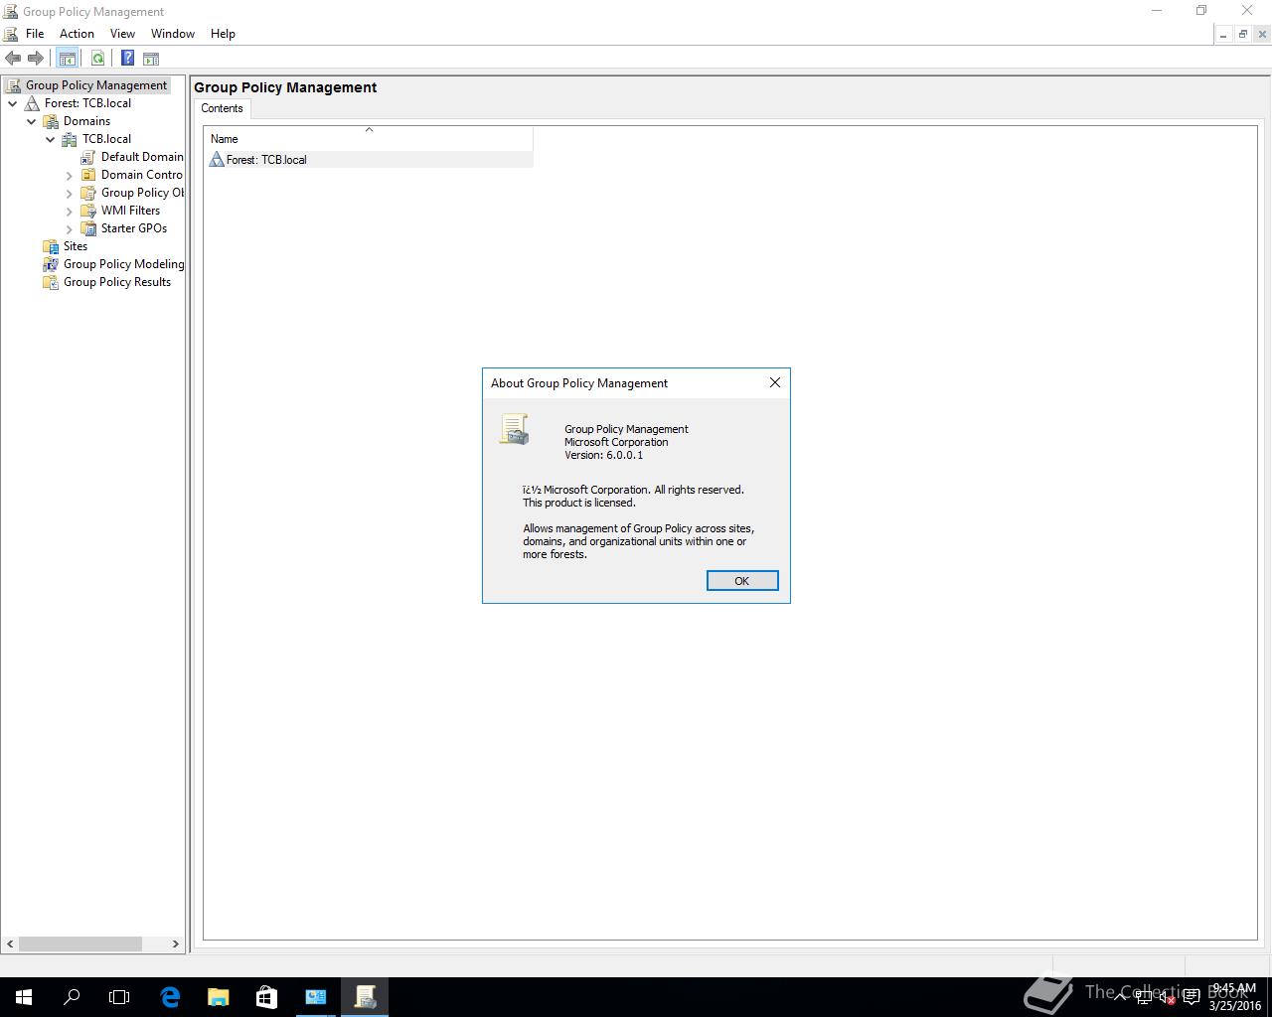Open the Action Center notification icon
Image resolution: width=1272 pixels, height=1017 pixels.
pyautogui.click(x=1191, y=997)
